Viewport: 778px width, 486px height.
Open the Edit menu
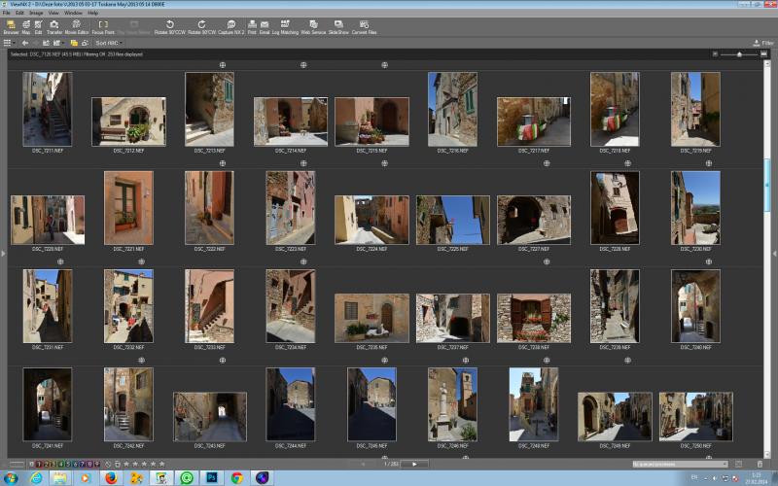click(x=19, y=13)
